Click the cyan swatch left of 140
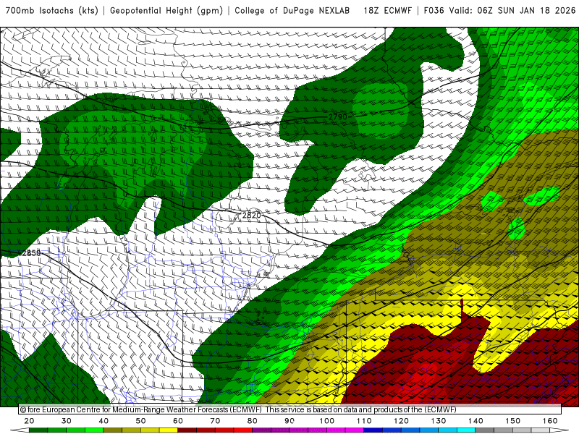Viewport: 579px width, 434px height. (x=466, y=430)
